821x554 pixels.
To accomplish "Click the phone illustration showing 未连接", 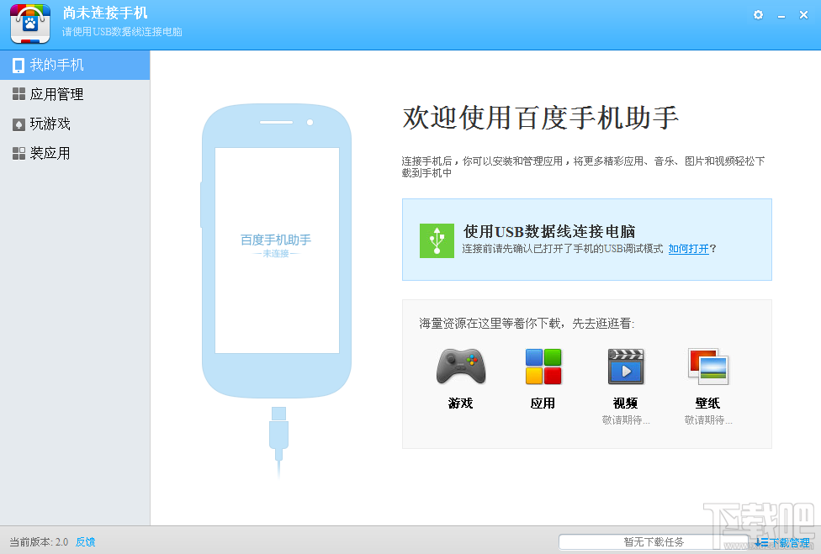I will 277,251.
